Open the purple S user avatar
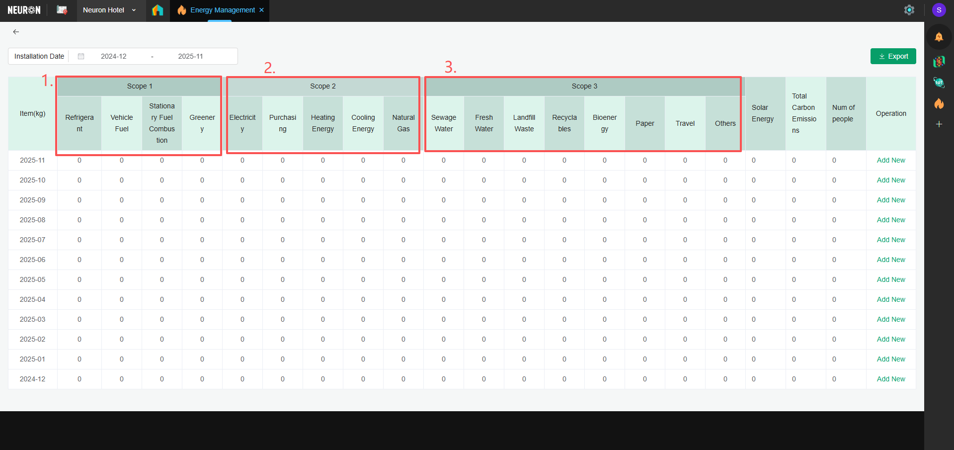 click(939, 10)
